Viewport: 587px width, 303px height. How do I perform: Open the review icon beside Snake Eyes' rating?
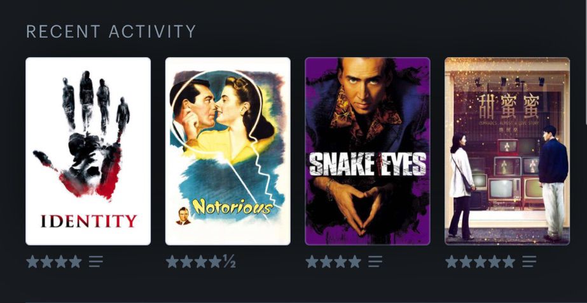(375, 262)
